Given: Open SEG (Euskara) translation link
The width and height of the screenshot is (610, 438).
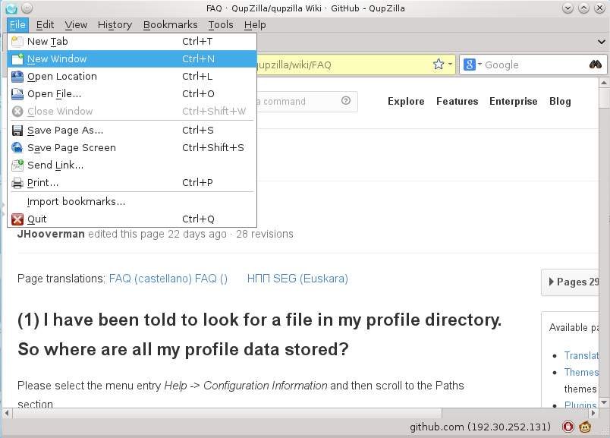Looking at the screenshot, I should [310, 279].
